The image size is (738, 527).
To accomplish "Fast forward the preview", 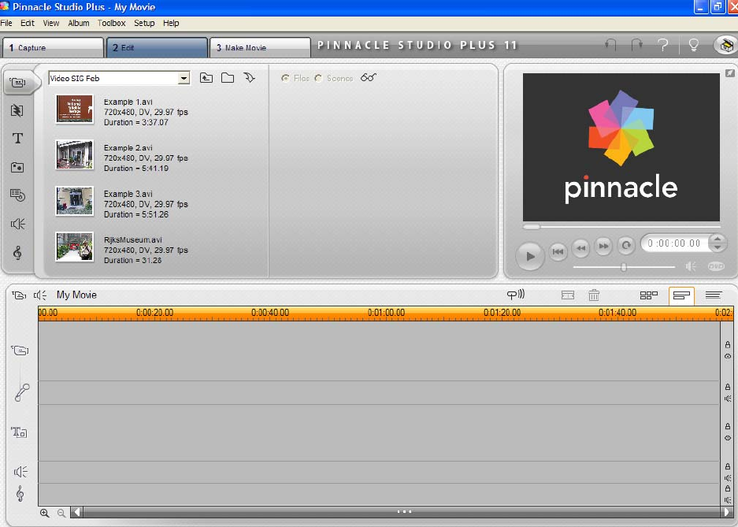I will click(603, 246).
